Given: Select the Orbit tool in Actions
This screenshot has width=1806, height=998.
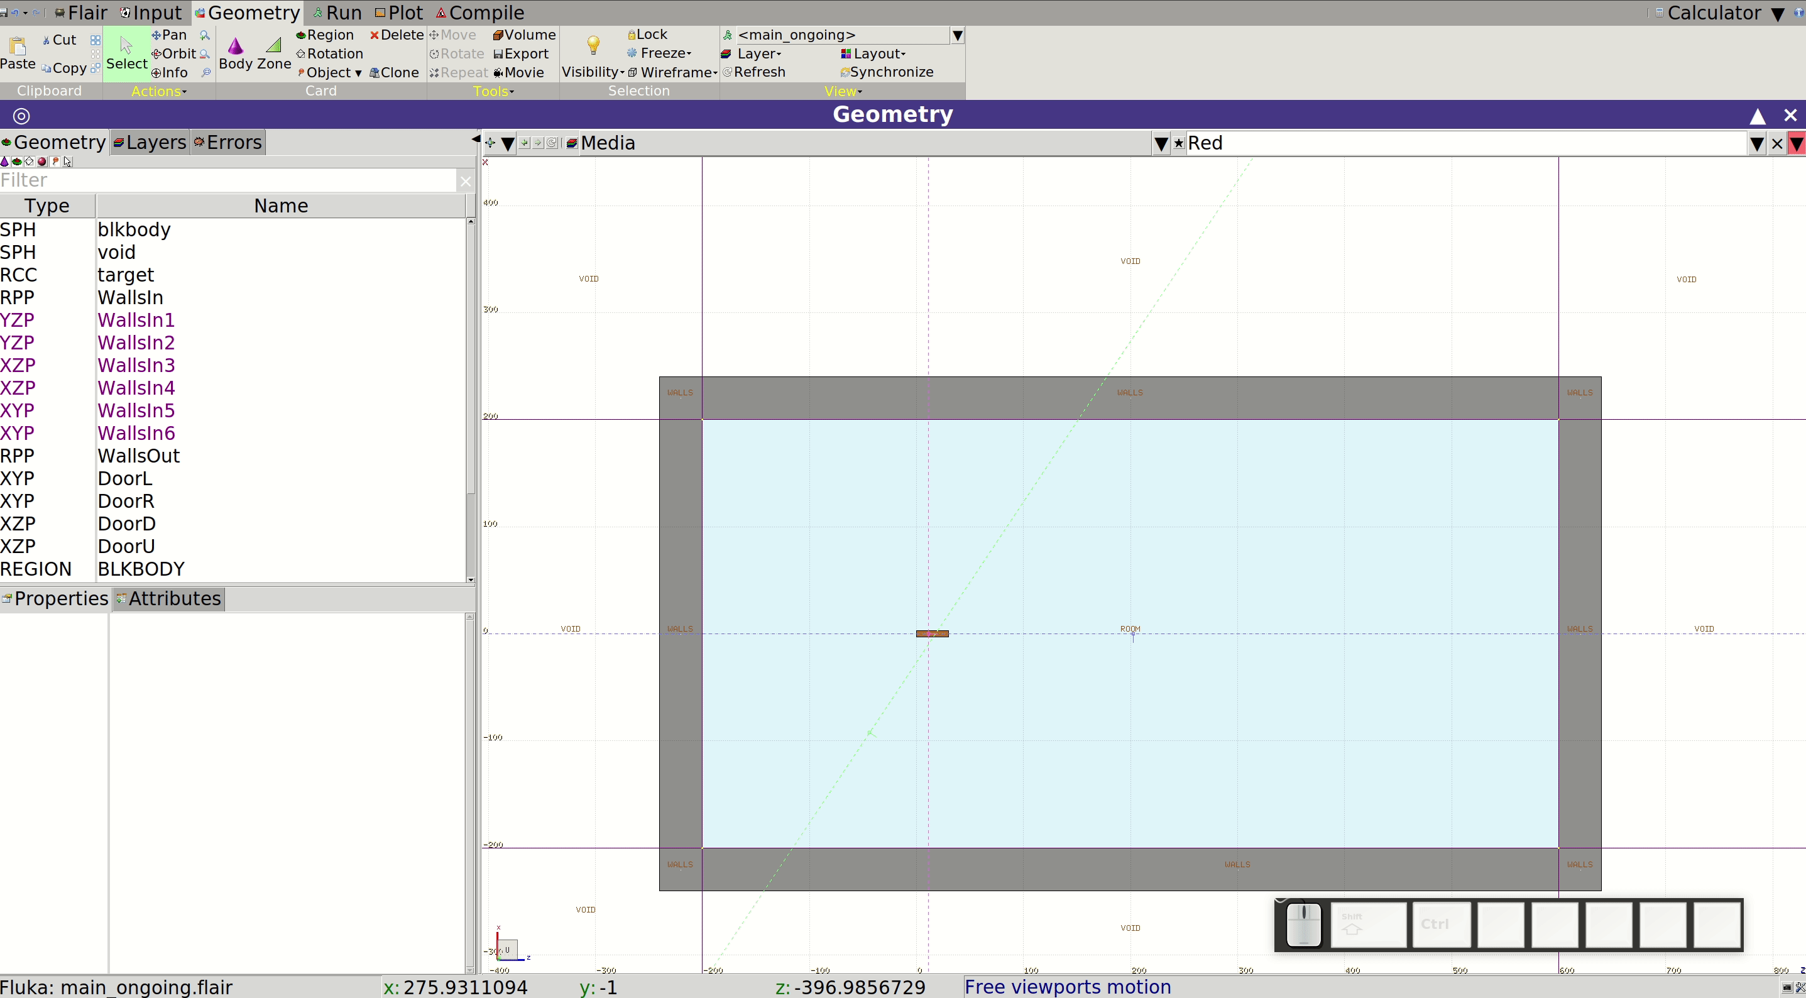Looking at the screenshot, I should [x=174, y=54].
